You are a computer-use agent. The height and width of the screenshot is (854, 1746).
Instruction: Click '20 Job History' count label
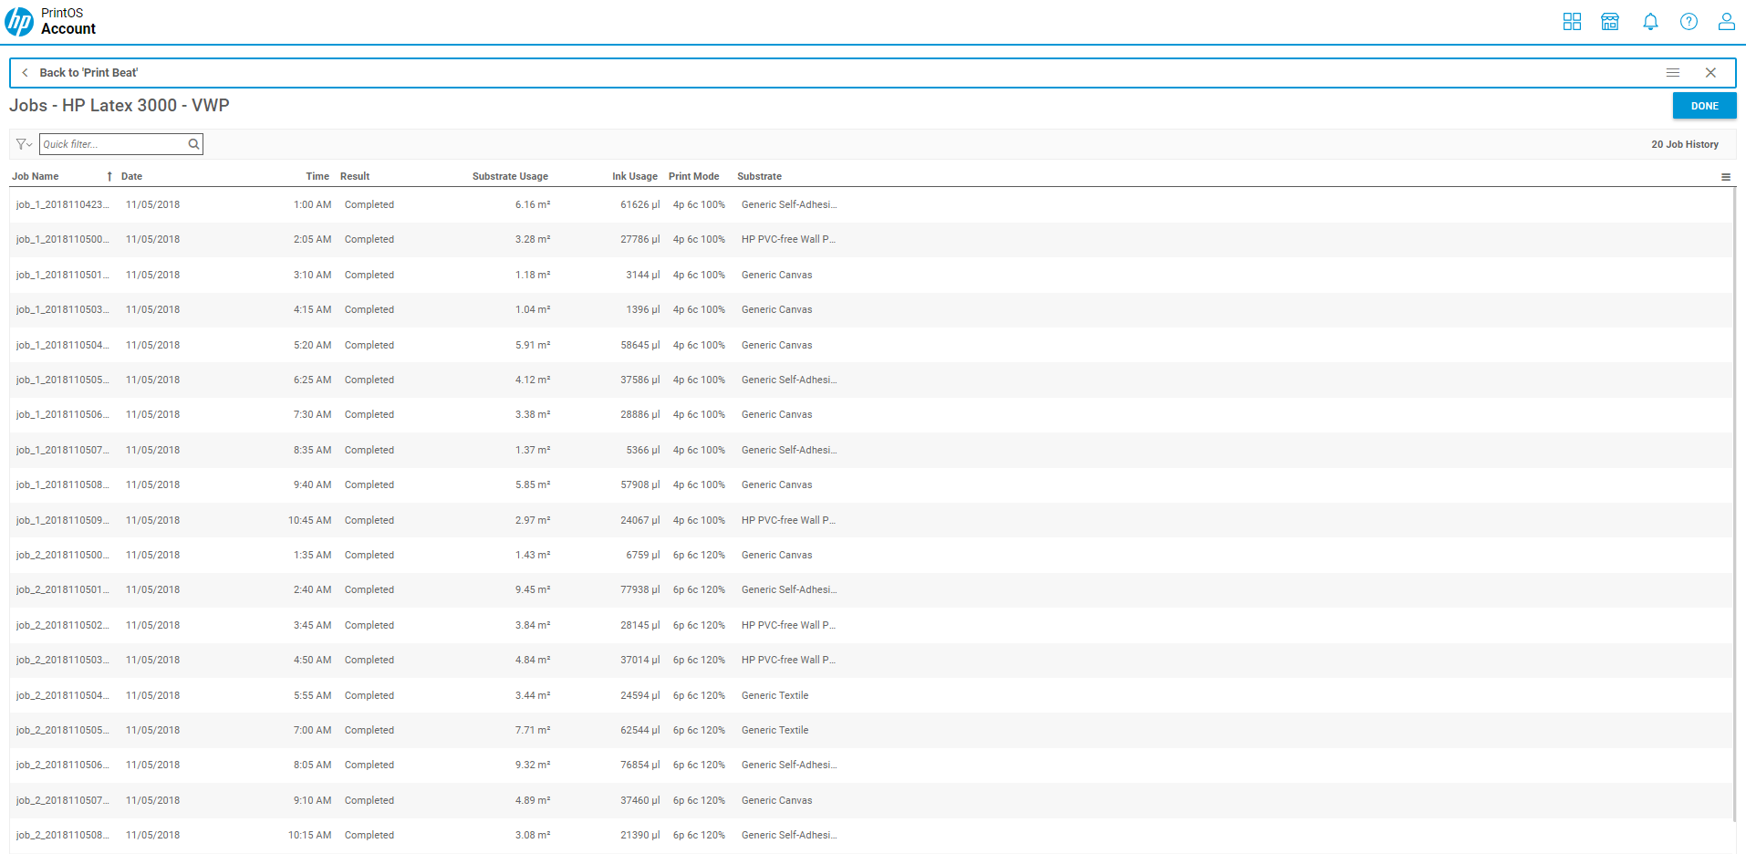pos(1684,144)
